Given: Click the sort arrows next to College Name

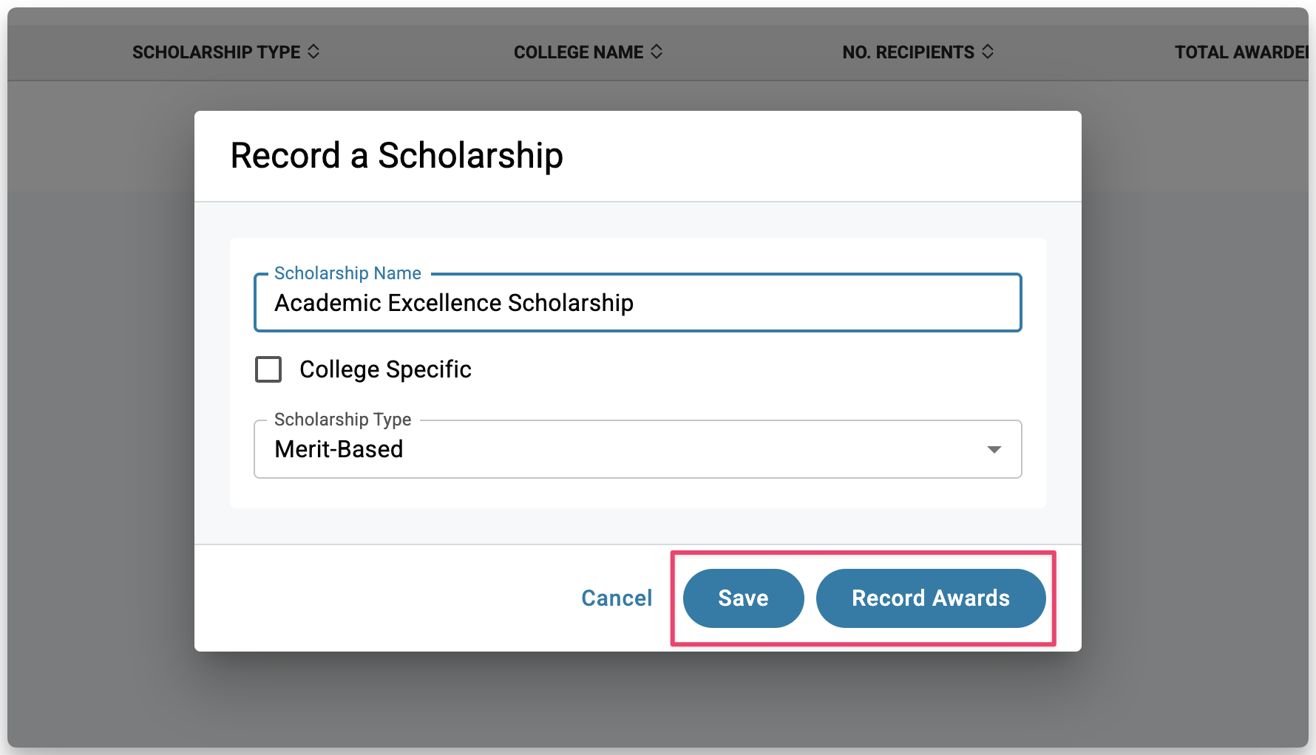Looking at the screenshot, I should 657,52.
